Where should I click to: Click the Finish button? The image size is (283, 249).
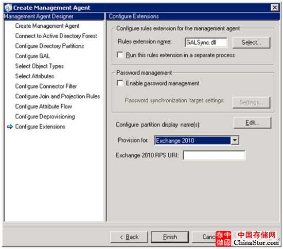pyautogui.click(x=170, y=237)
